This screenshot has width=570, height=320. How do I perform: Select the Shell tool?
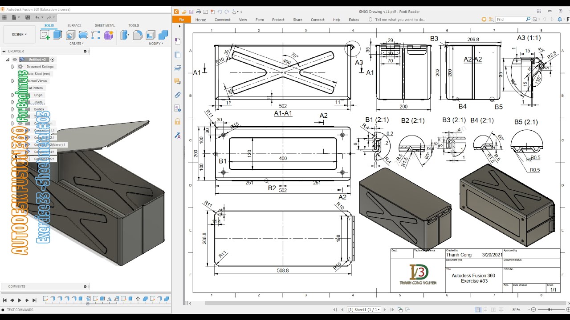coord(151,35)
